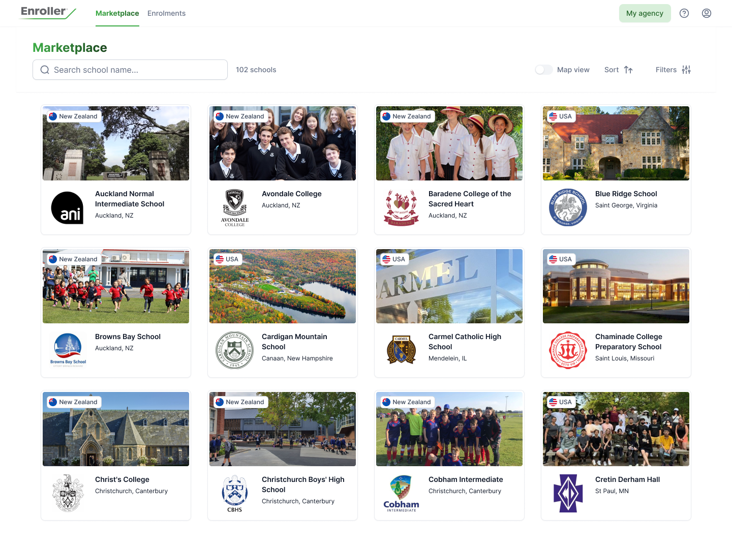Click USA flag badge on Blue Ridge School
This screenshot has height=546, width=732.
pos(561,116)
